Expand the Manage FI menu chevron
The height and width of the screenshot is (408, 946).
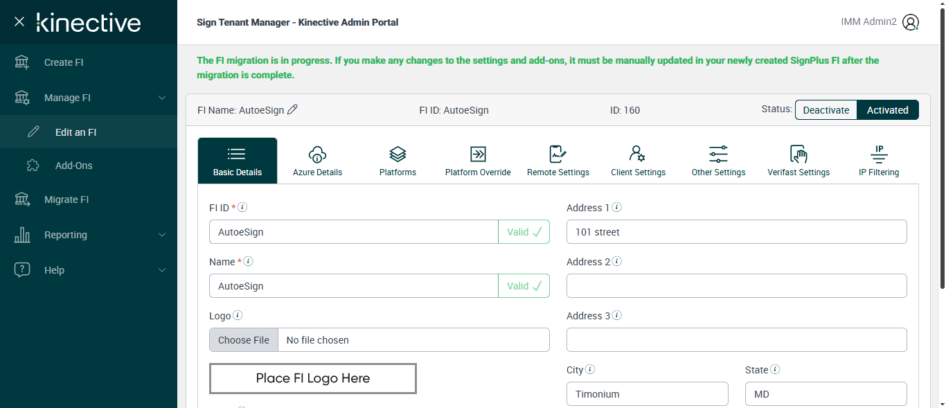[162, 98]
